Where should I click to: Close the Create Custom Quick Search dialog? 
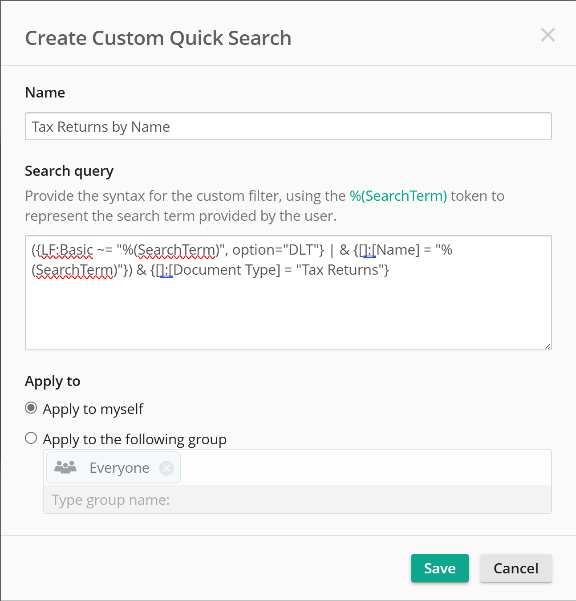(548, 35)
